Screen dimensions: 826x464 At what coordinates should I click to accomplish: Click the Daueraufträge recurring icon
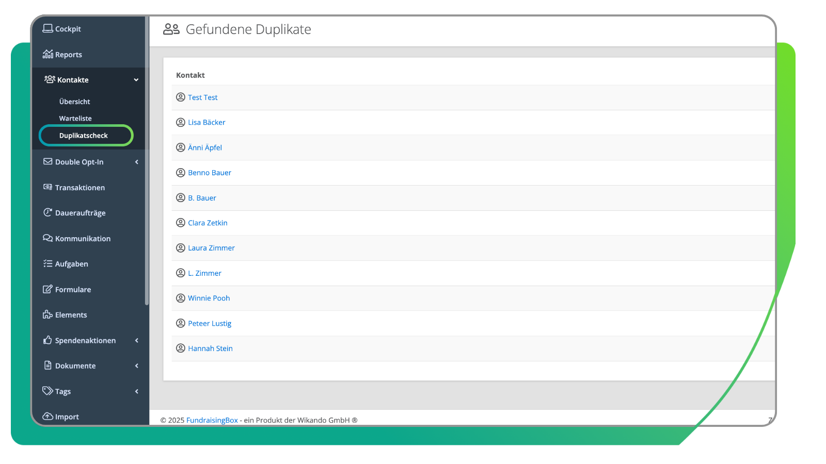click(47, 212)
